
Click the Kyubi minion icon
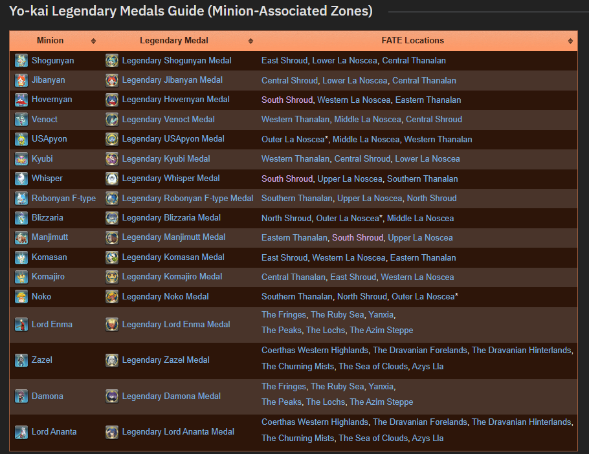tap(21, 158)
